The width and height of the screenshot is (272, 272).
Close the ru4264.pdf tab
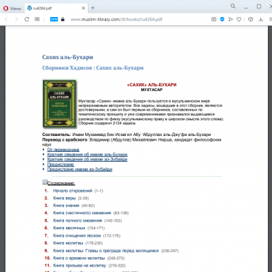pyautogui.click(x=83, y=8)
